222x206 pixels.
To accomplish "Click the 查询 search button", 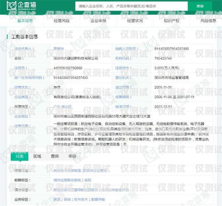I will click(200, 6).
